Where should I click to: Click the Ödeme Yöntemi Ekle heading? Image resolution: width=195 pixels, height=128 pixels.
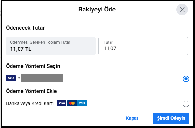point(31,91)
